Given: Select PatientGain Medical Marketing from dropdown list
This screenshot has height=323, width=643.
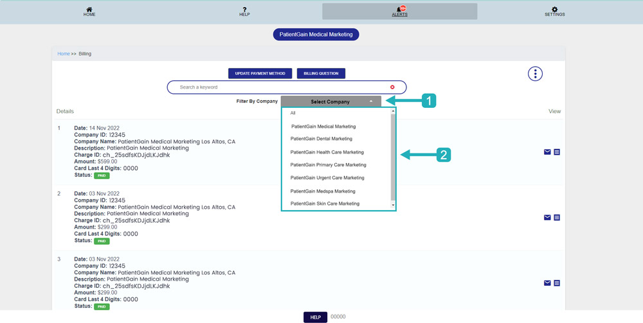Looking at the screenshot, I should (x=323, y=127).
